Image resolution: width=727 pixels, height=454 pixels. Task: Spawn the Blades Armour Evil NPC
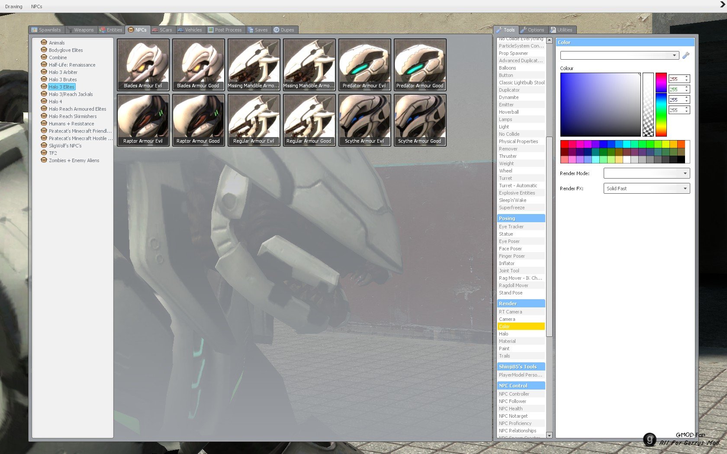click(143, 64)
